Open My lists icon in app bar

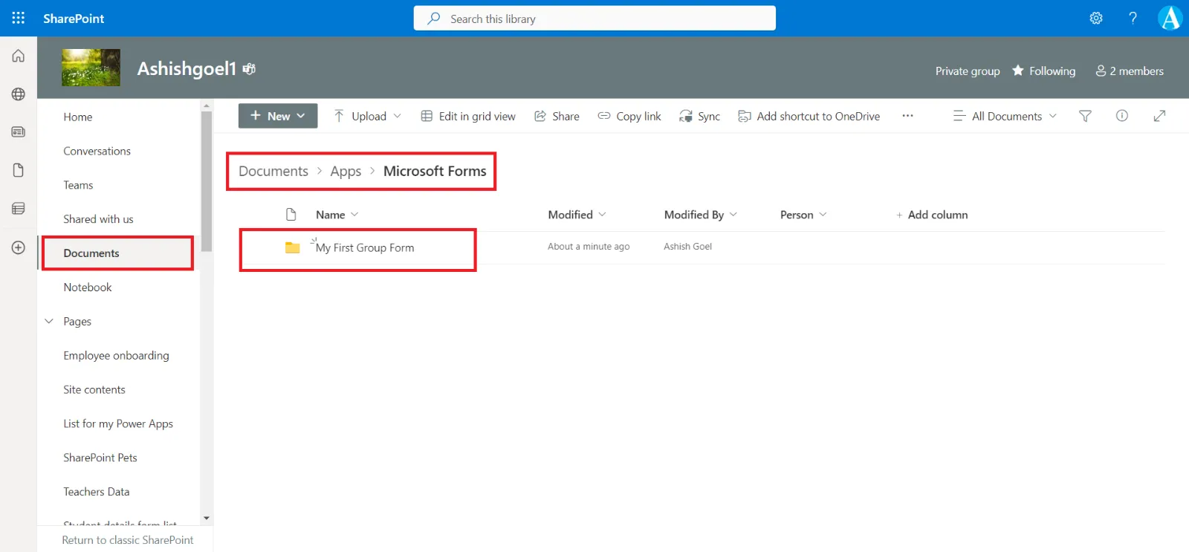19,209
